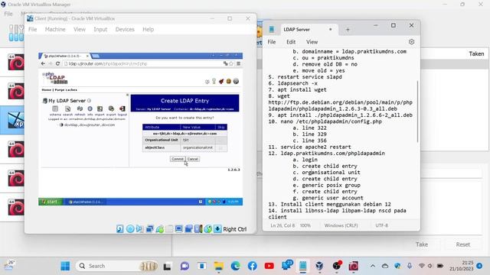Open the Machine menu in Client VM window

pos(55,29)
